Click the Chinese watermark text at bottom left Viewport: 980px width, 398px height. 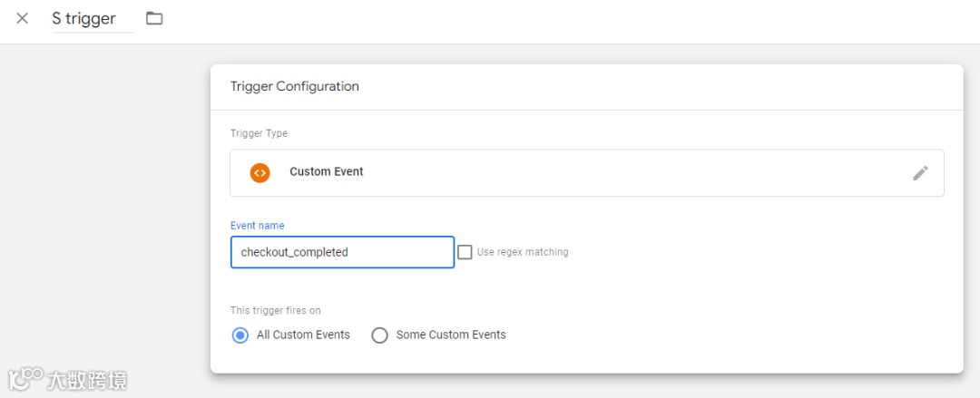tap(89, 379)
